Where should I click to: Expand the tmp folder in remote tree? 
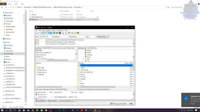[83, 59]
